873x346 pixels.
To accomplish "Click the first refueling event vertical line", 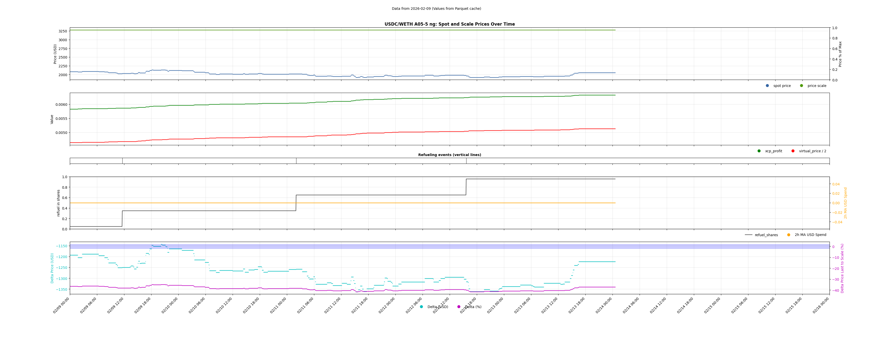I will (122, 161).
